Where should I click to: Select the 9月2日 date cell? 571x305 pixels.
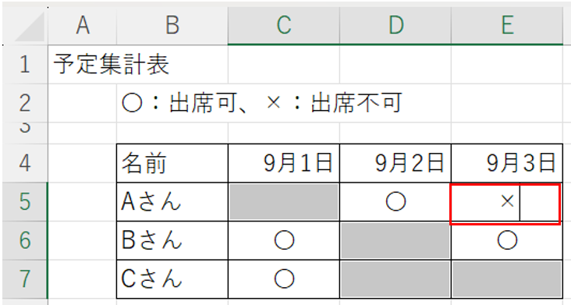click(x=395, y=163)
